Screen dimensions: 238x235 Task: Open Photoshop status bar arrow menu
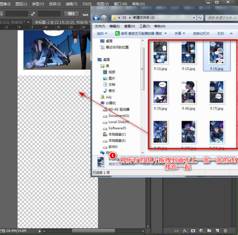(x=40, y=231)
